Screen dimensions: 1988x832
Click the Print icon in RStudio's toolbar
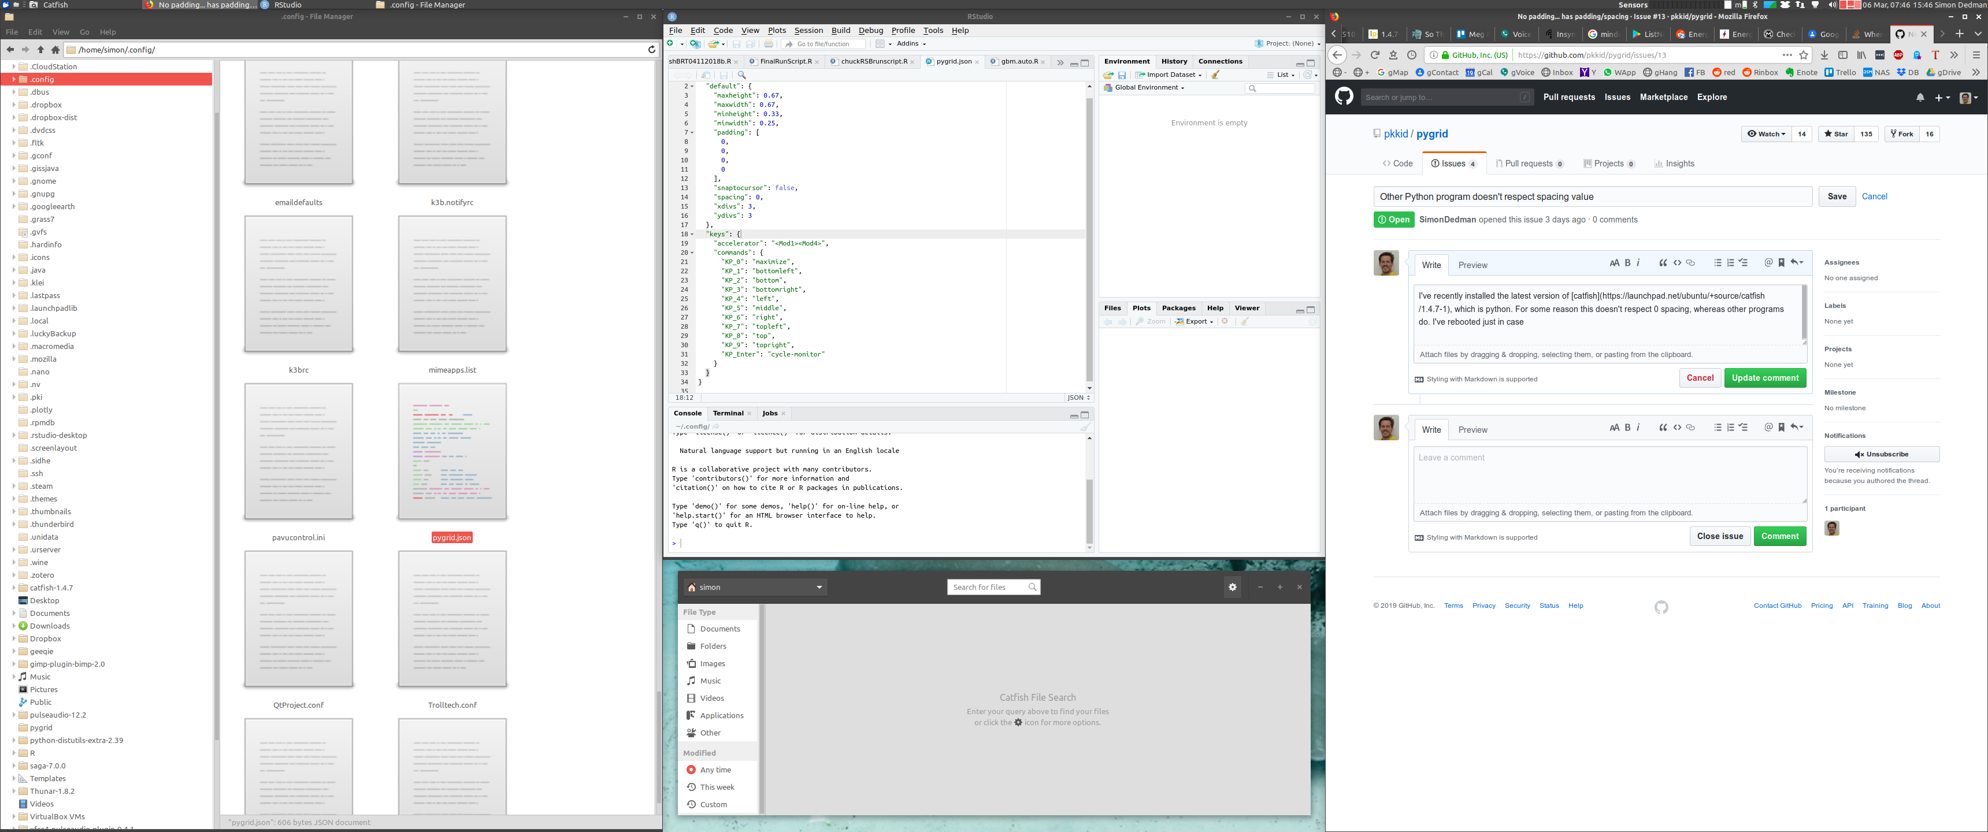point(769,44)
